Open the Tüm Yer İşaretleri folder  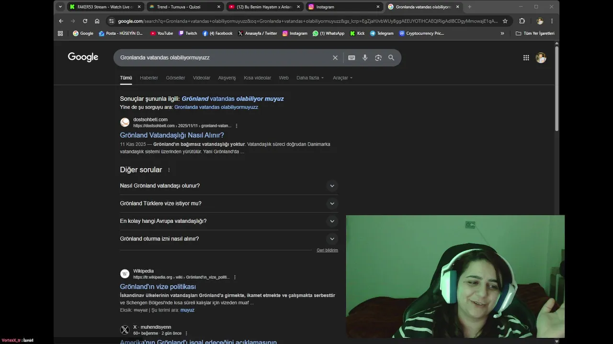tap(535, 33)
